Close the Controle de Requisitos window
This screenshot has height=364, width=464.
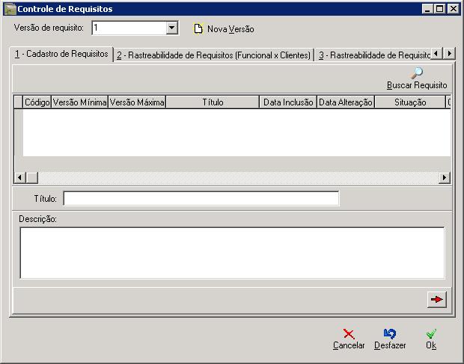click(453, 9)
